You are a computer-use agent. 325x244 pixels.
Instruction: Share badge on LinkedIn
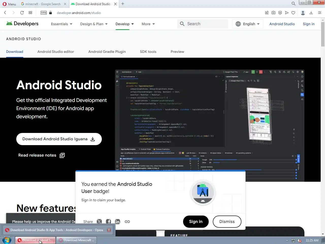(118, 222)
